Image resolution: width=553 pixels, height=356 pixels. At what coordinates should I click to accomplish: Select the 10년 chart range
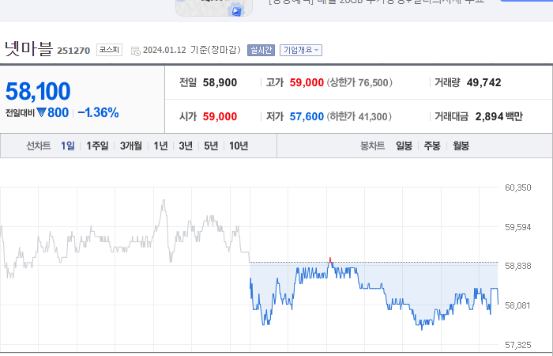[x=239, y=146]
